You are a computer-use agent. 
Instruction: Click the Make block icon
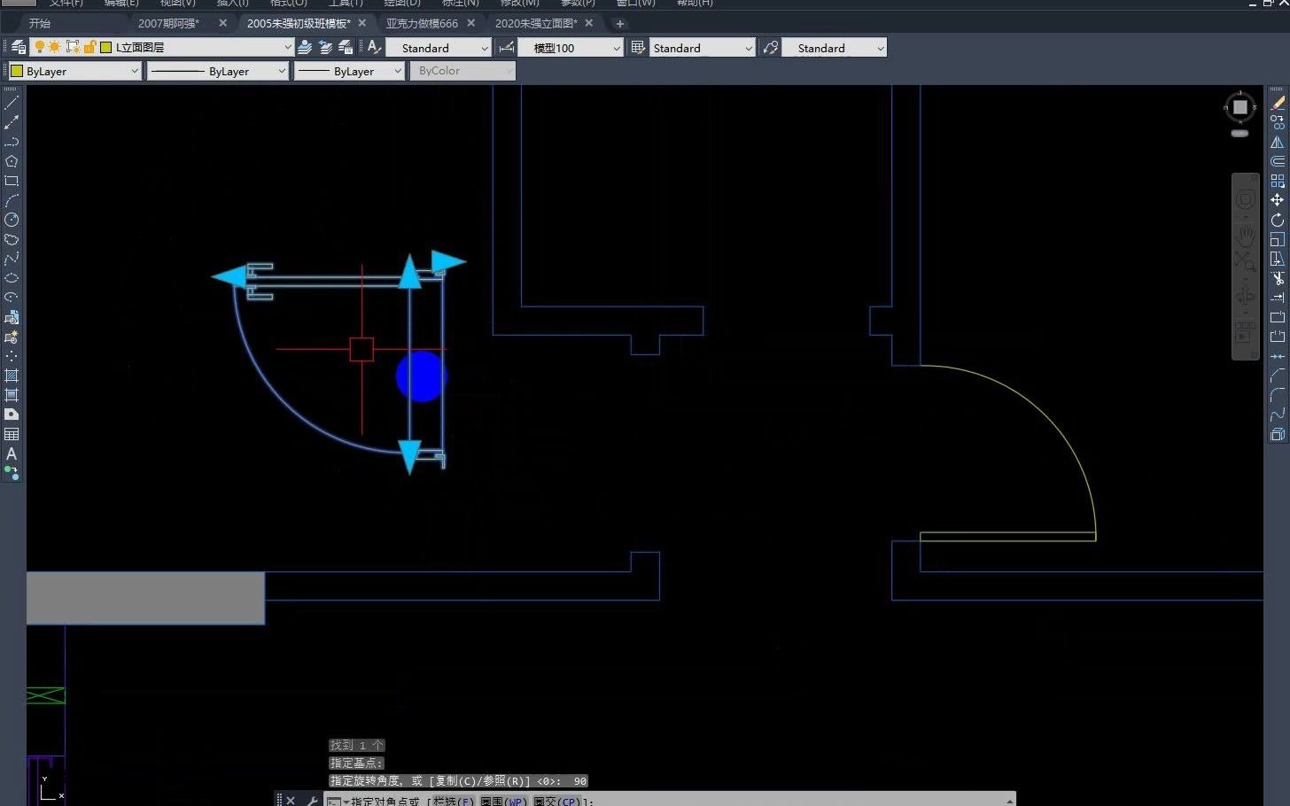[12, 337]
